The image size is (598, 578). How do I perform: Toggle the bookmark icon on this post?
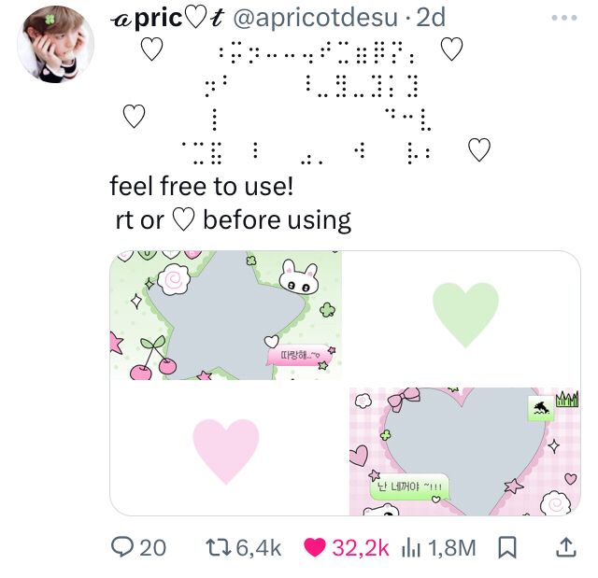point(507,547)
